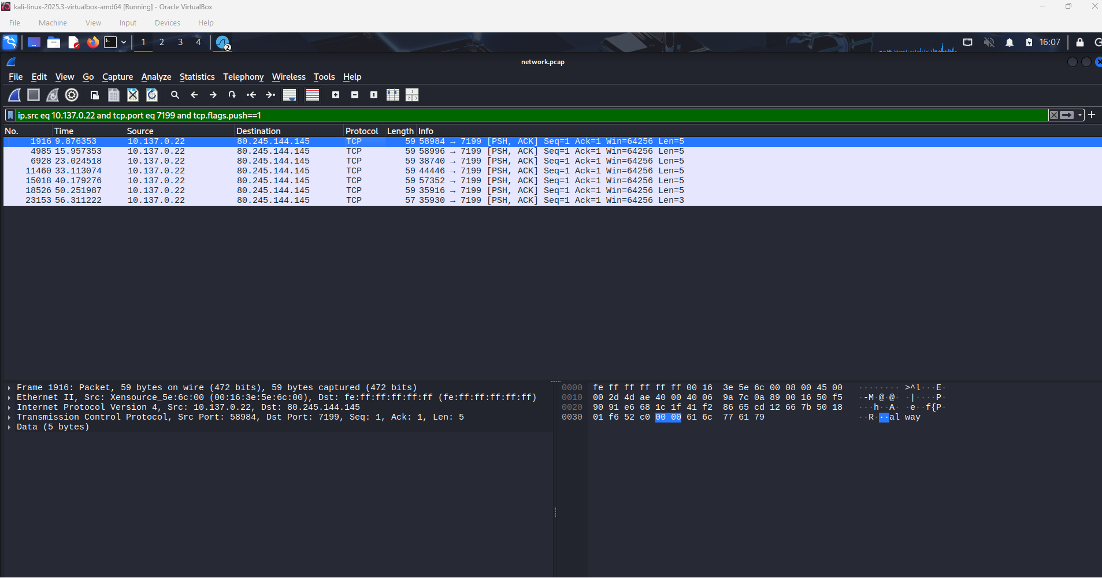
Task: Open the display filter history dropdown arrow
Action: (x=1080, y=115)
